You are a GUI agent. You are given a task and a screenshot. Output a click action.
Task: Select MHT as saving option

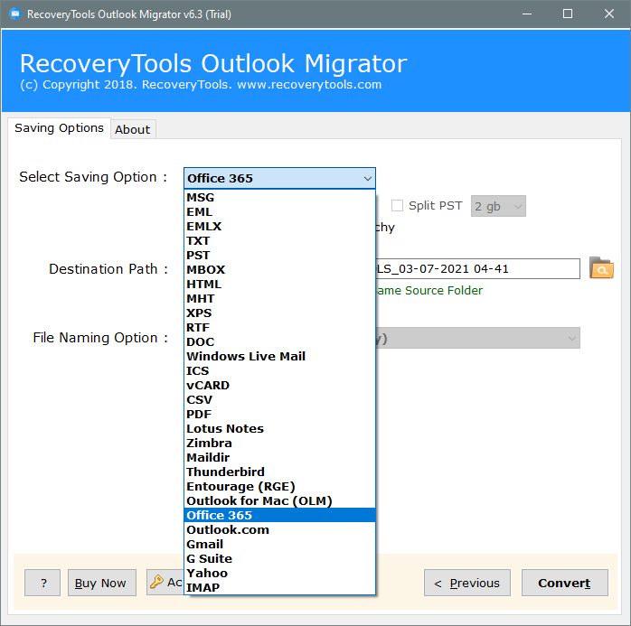click(x=279, y=299)
